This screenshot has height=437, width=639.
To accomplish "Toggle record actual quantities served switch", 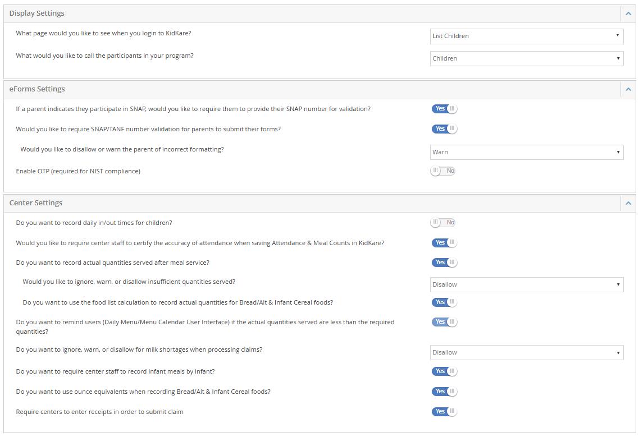I will (x=444, y=263).
